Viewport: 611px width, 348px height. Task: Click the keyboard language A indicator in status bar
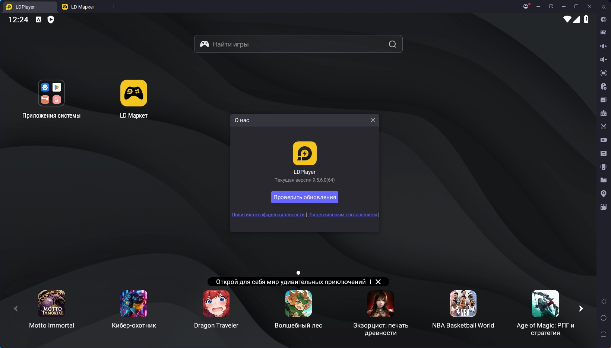tap(38, 20)
